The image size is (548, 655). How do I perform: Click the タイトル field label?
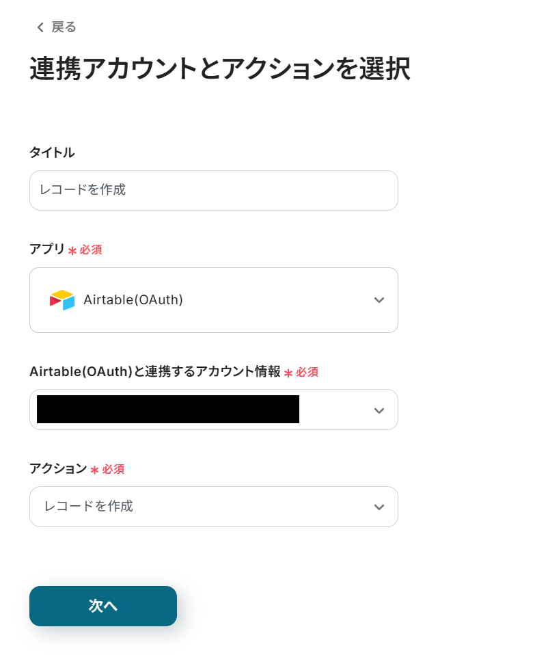pyautogui.click(x=52, y=152)
